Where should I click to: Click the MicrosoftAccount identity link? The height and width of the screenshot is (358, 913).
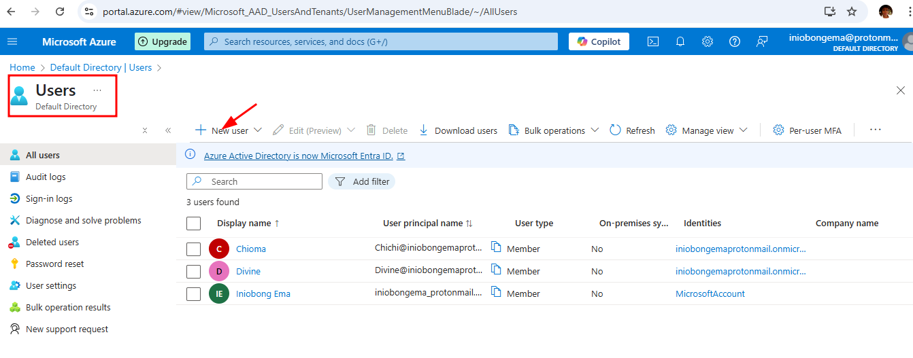[x=710, y=293]
